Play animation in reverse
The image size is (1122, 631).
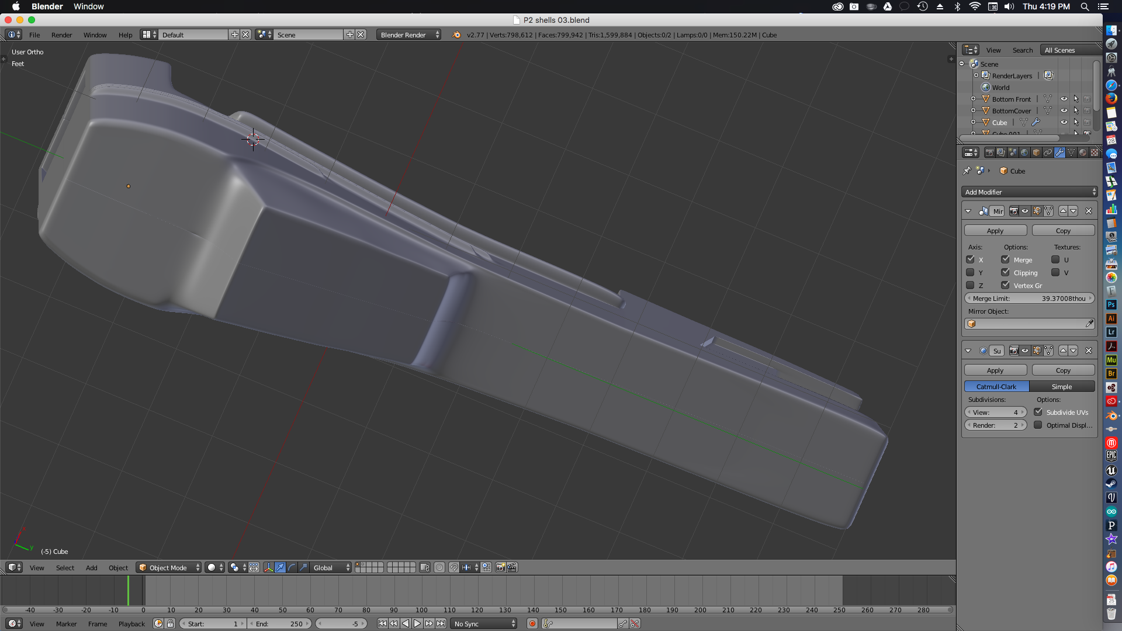(x=406, y=623)
